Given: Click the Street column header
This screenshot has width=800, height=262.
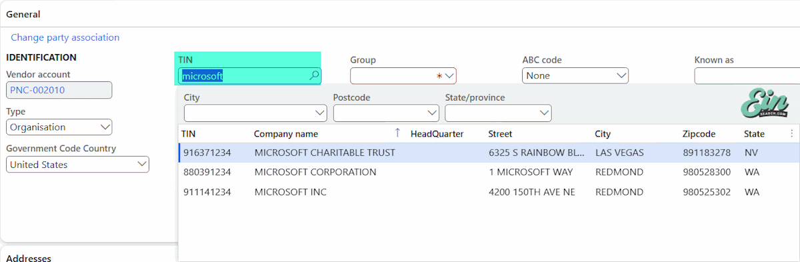Looking at the screenshot, I should pos(500,134).
